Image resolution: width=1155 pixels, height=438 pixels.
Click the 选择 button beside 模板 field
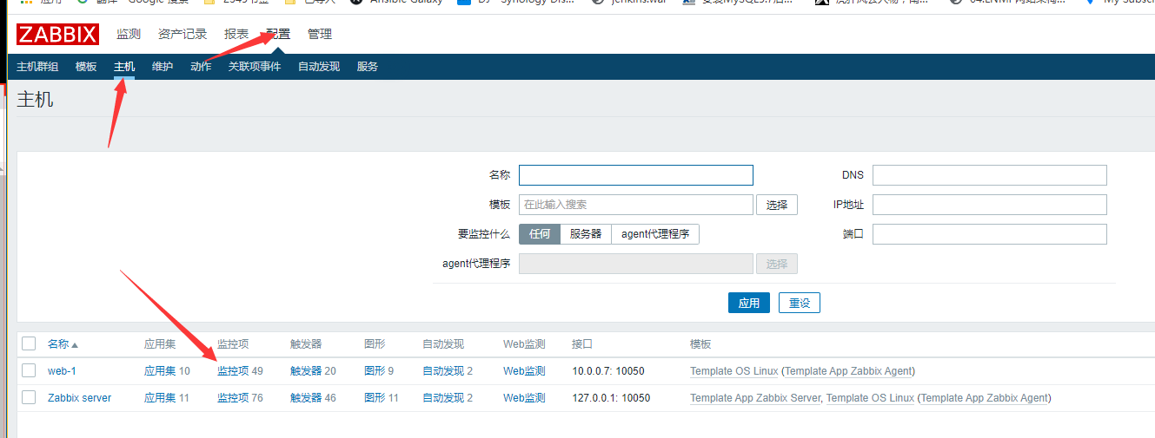[777, 205]
